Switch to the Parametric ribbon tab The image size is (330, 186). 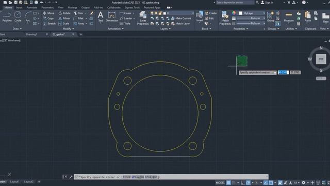click(47, 7)
